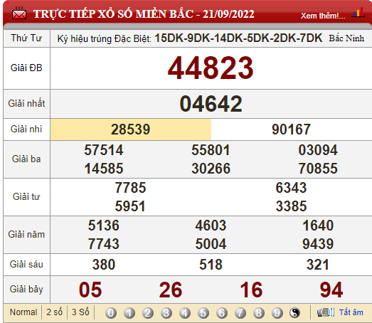Image resolution: width=372 pixels, height=323 pixels.
Task: Select digit ball 8 filter
Action: coord(259,313)
